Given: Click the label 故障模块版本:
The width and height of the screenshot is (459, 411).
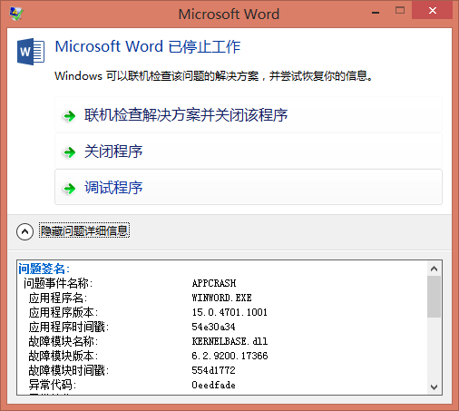Looking at the screenshot, I should coord(63,356).
